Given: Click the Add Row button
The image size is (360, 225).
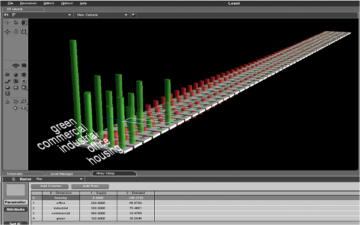Looking at the screenshot, I should (90, 186).
